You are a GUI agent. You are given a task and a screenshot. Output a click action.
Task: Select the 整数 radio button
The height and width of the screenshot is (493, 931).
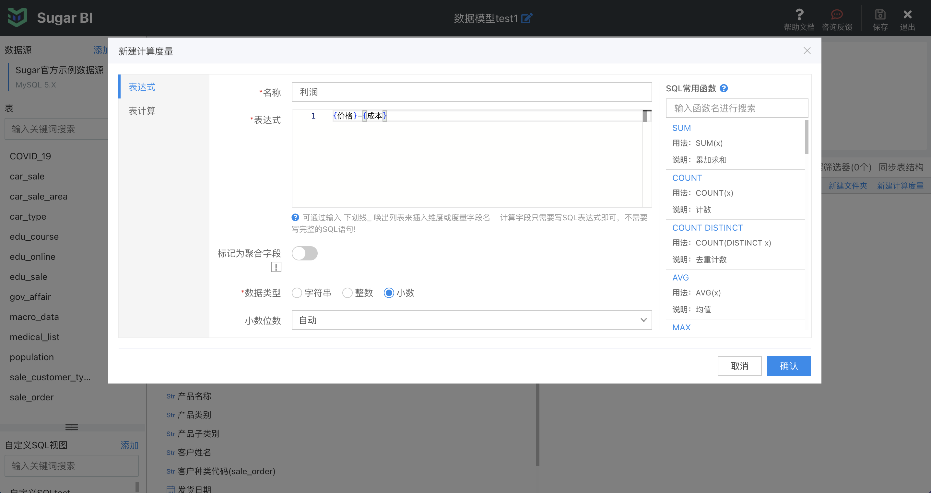click(347, 293)
